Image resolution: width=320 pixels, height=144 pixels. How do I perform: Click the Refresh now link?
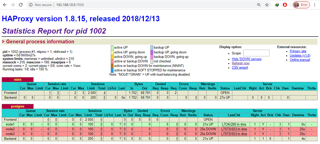click(241, 63)
